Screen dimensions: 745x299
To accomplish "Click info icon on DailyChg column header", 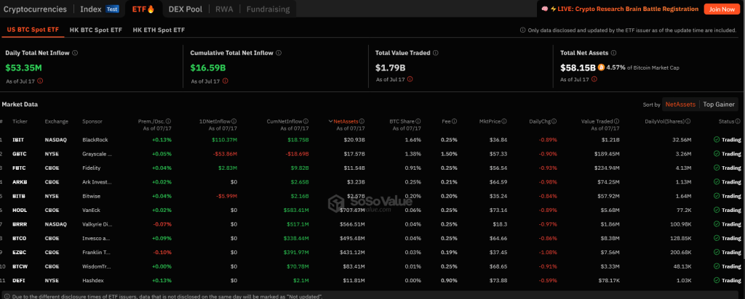I will pos(554,121).
